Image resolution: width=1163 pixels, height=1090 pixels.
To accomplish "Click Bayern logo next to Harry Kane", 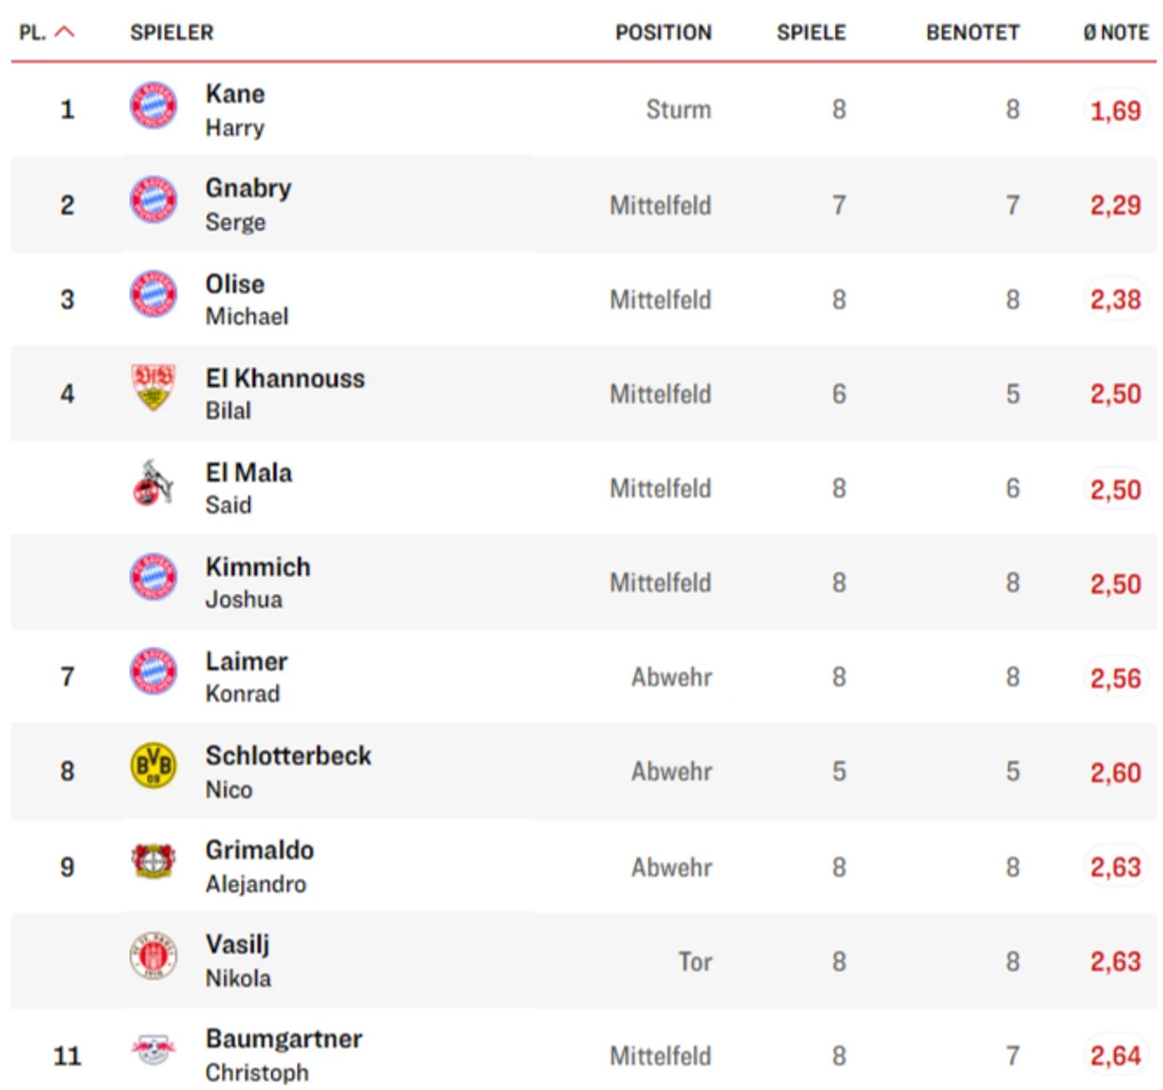I will click(x=153, y=105).
